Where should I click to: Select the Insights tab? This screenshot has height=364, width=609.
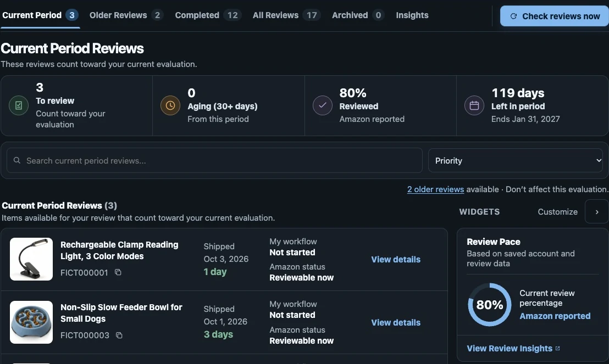click(x=412, y=15)
